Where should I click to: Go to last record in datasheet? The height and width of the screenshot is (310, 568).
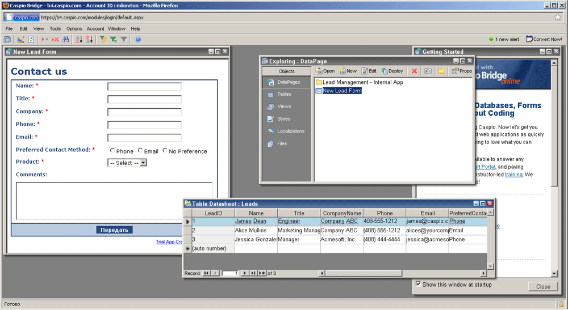pyautogui.click(x=253, y=273)
